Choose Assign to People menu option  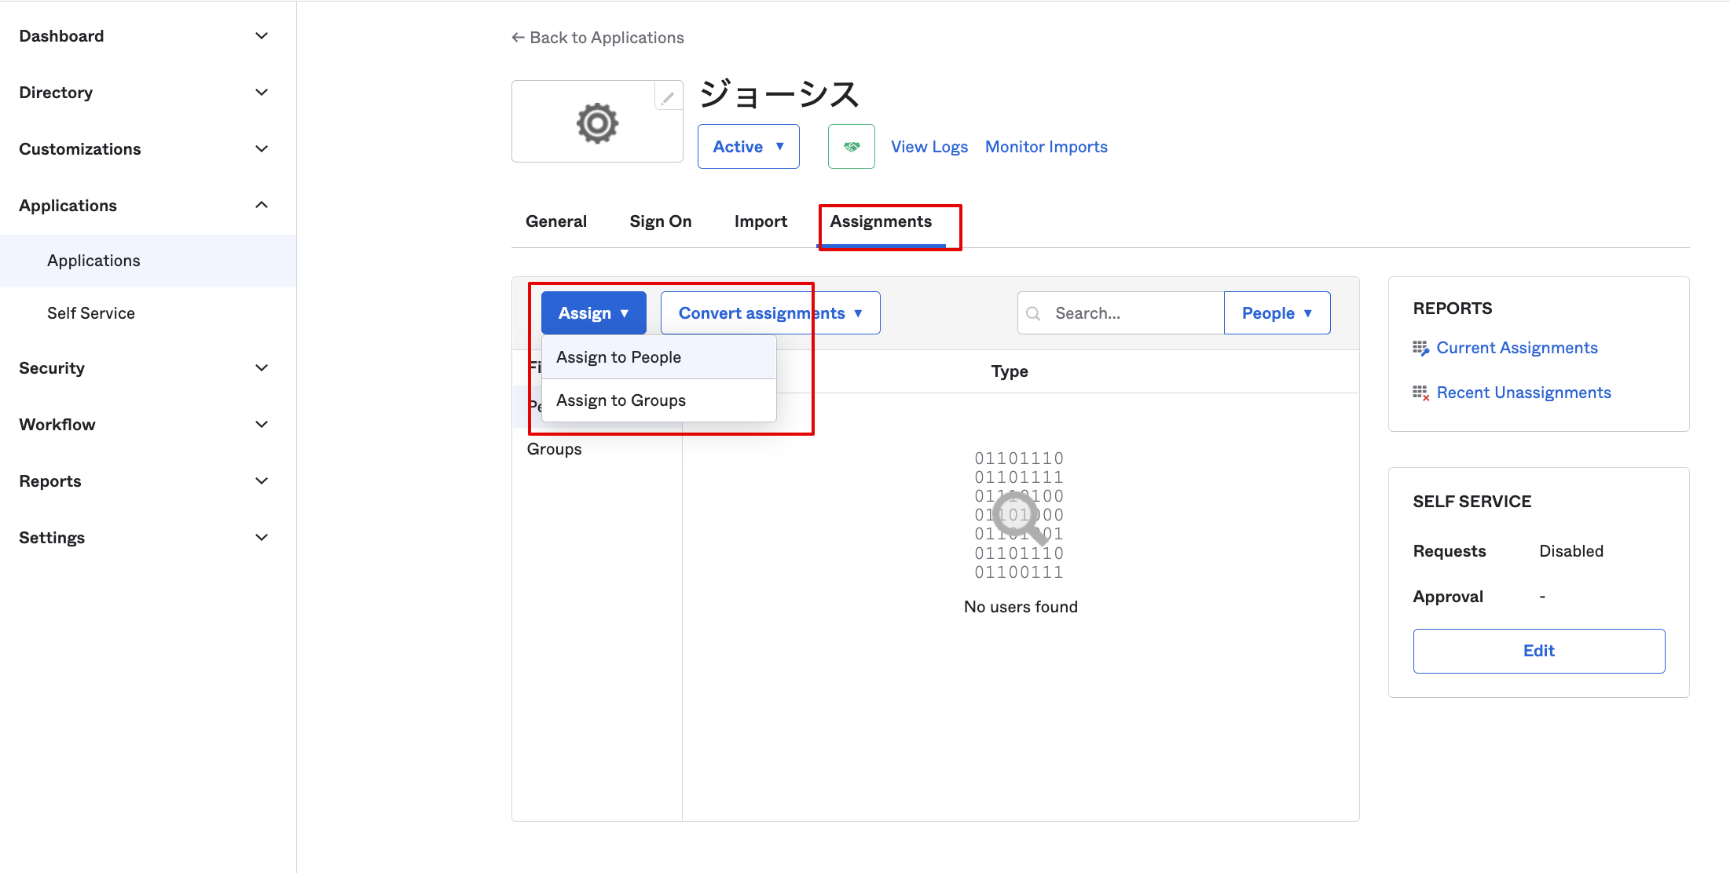(618, 357)
